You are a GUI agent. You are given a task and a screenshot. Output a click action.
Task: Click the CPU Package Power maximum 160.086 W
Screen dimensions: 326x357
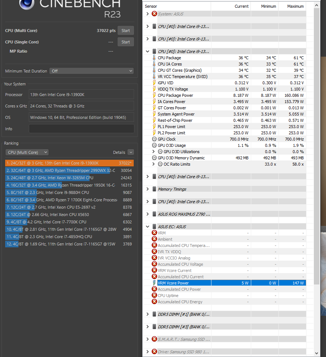pos(294,95)
